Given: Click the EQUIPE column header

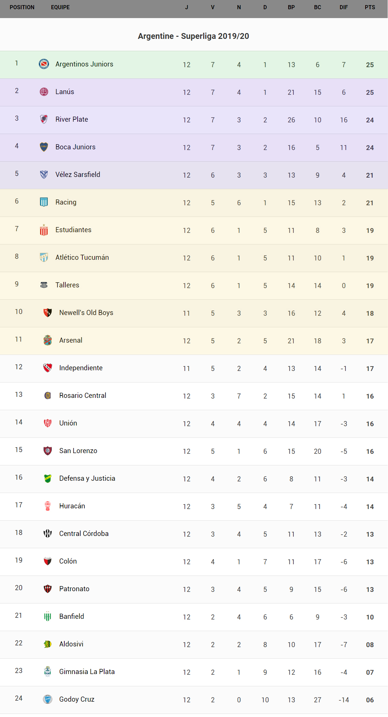Looking at the screenshot, I should pyautogui.click(x=60, y=8).
